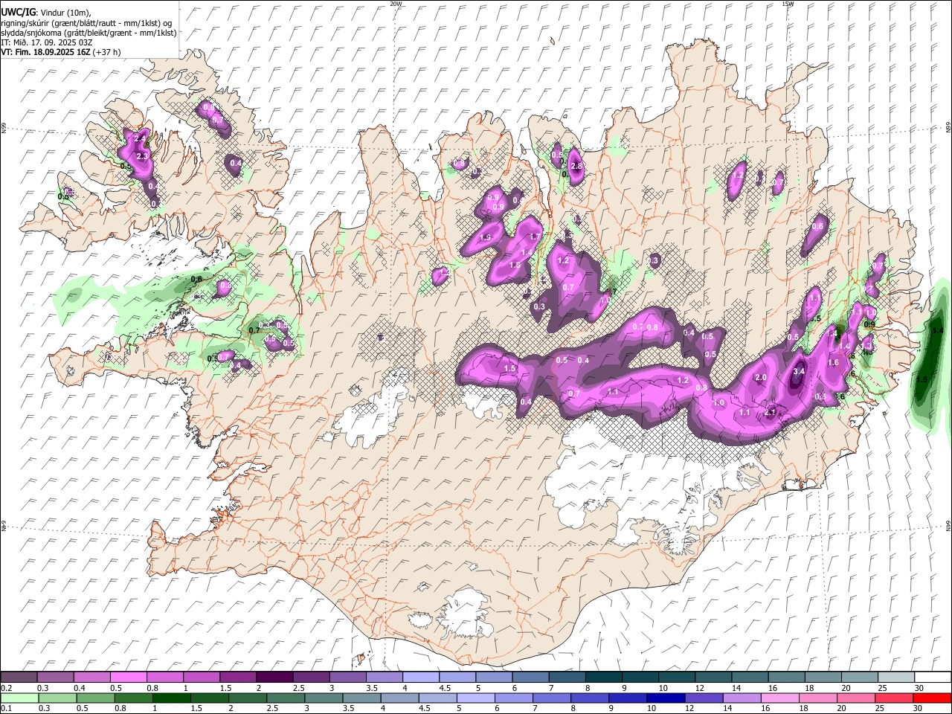Screen dimensions: 952x714
Task: Select the "slydda/snjókoma" snow legend description line
Action: pyautogui.click(x=89, y=33)
